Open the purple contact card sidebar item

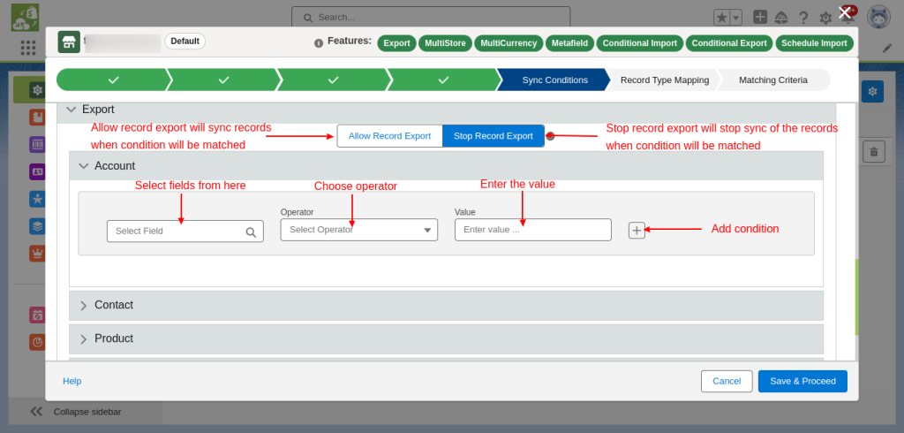(37, 171)
